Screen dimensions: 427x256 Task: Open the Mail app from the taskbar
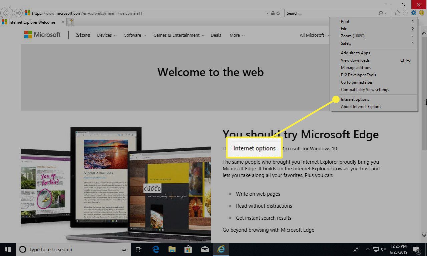[204, 249]
